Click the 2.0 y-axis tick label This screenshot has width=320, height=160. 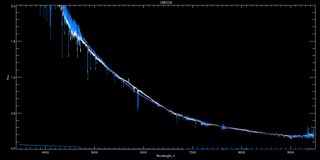tap(13, 6)
